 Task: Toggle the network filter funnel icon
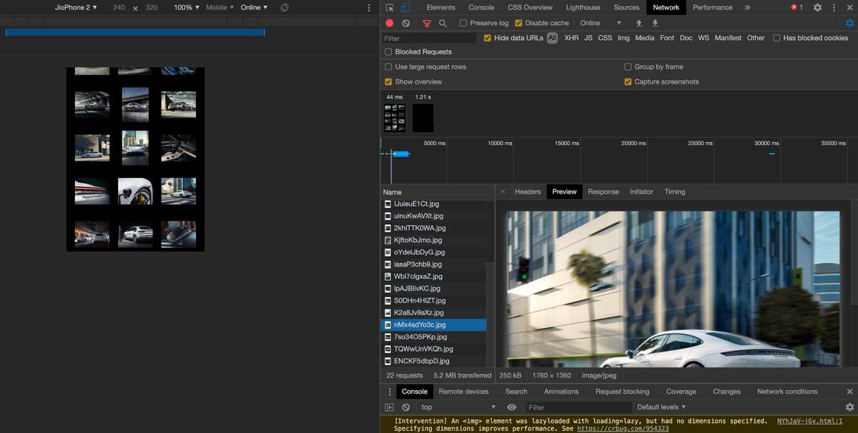pos(427,24)
